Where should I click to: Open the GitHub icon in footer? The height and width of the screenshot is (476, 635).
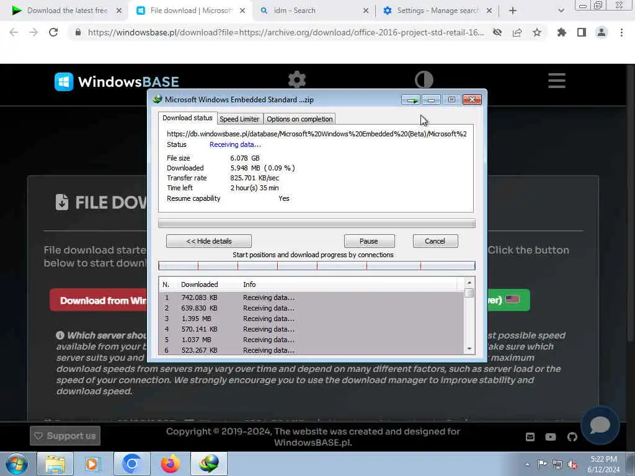(572, 437)
